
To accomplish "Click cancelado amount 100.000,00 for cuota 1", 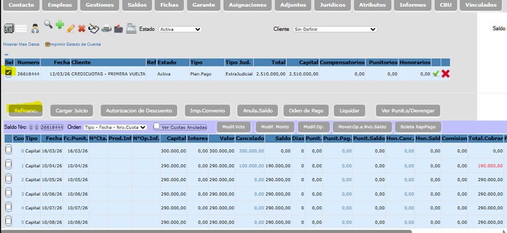I will pos(252,166).
